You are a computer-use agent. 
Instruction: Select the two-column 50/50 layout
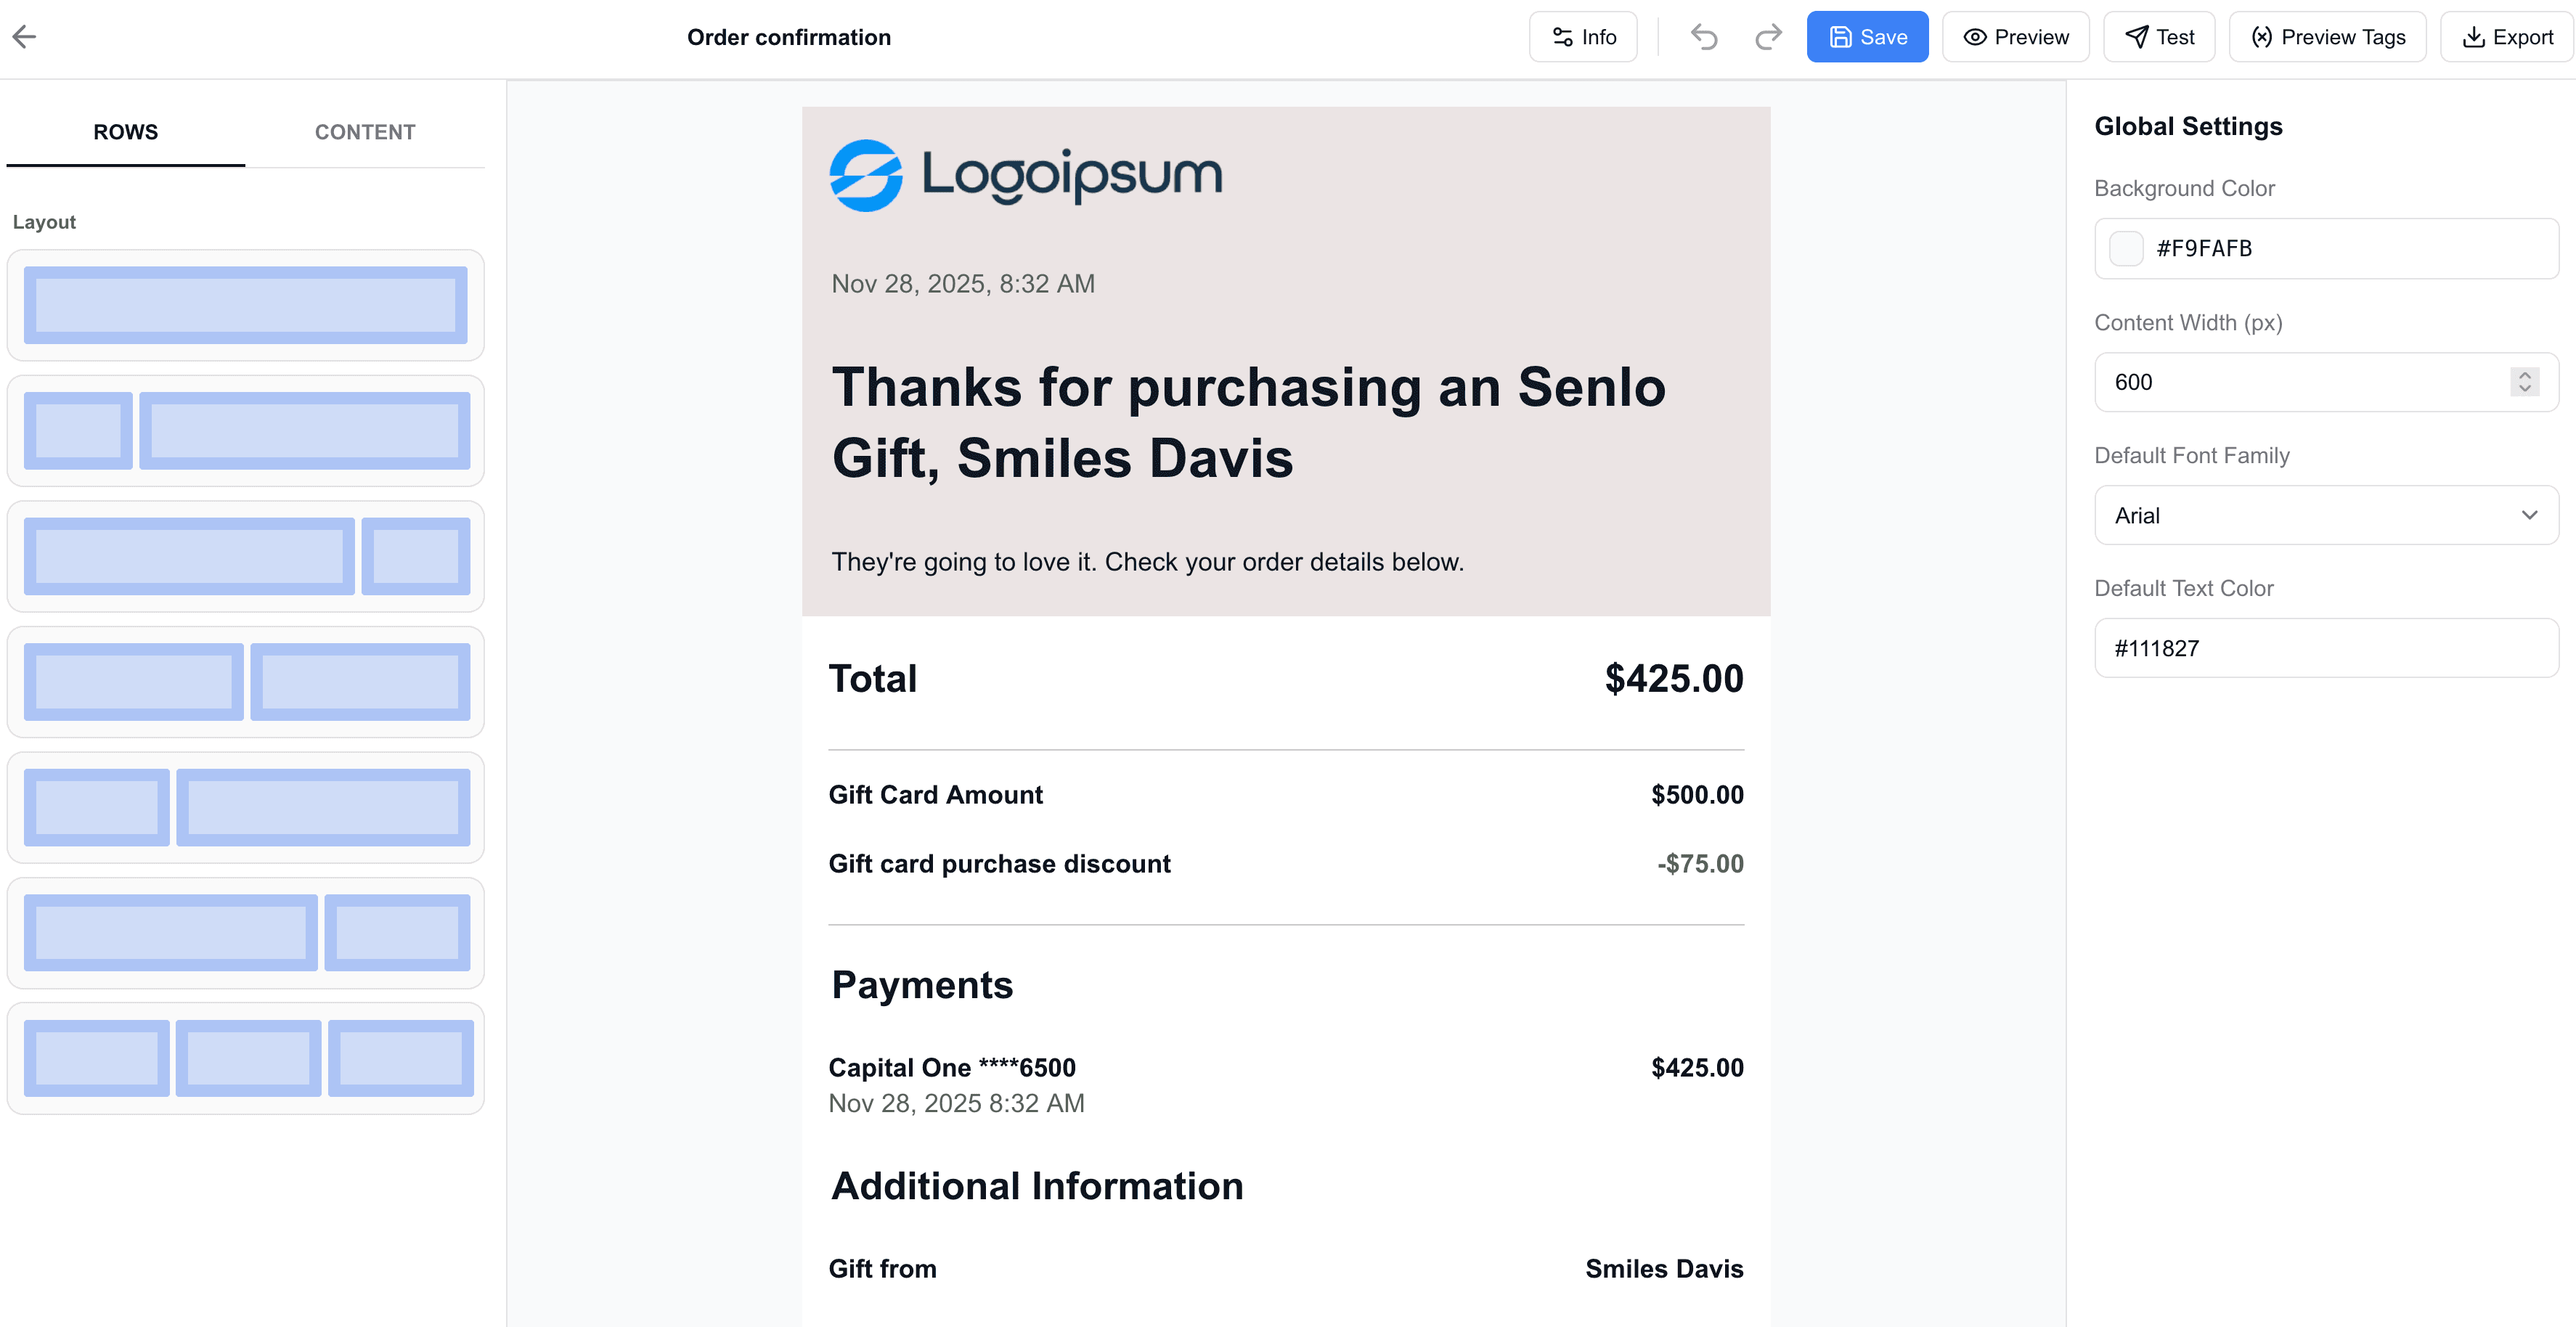tap(245, 682)
